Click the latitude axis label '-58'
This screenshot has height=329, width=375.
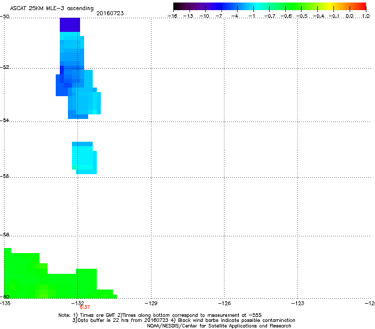coord(5,235)
